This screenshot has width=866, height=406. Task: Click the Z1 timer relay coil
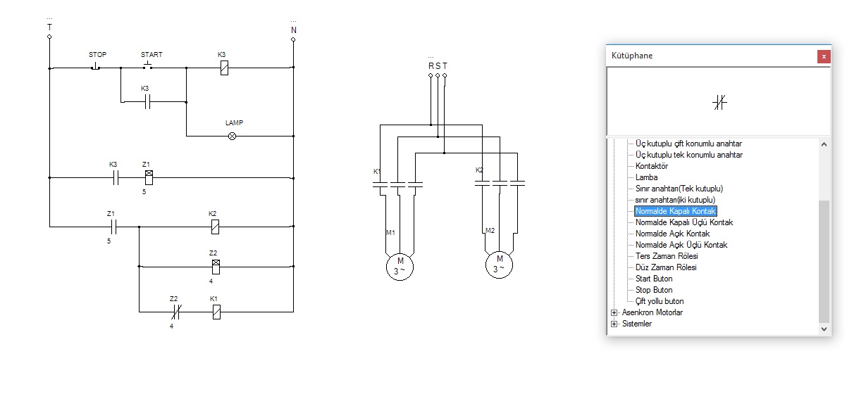pyautogui.click(x=148, y=176)
